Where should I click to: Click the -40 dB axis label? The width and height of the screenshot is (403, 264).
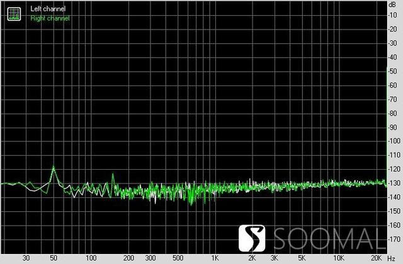coord(392,57)
